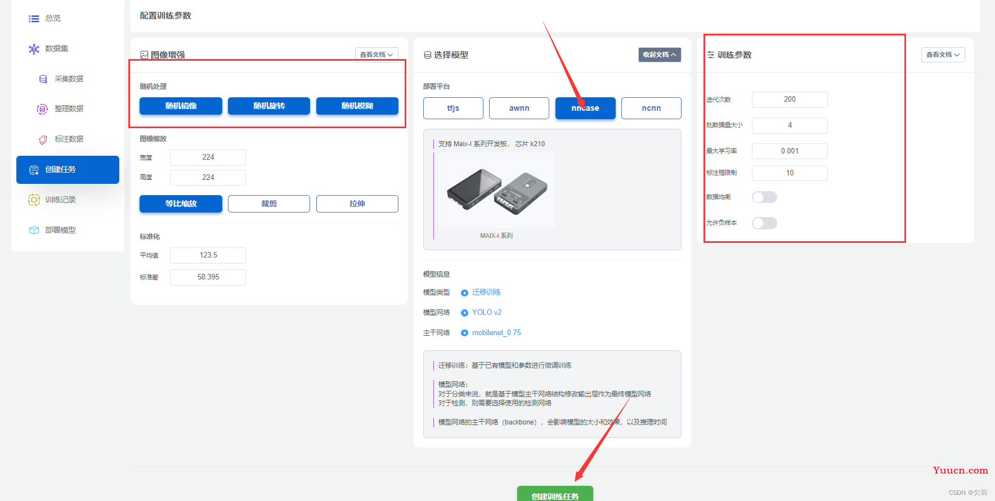Choose the tfjs deployment platform
Viewport: 995px width, 501px height.
pos(453,108)
